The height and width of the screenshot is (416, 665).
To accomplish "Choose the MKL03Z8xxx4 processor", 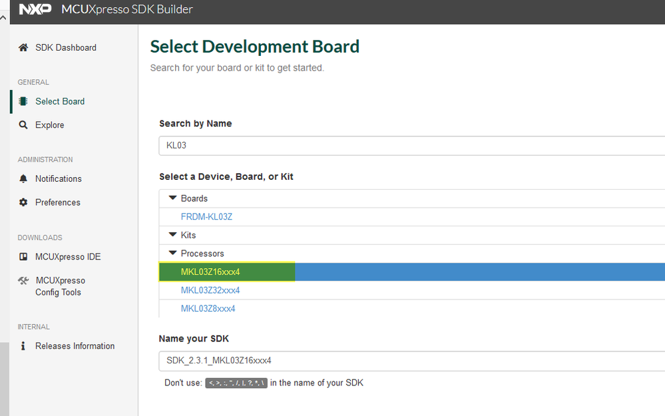I will pos(208,309).
